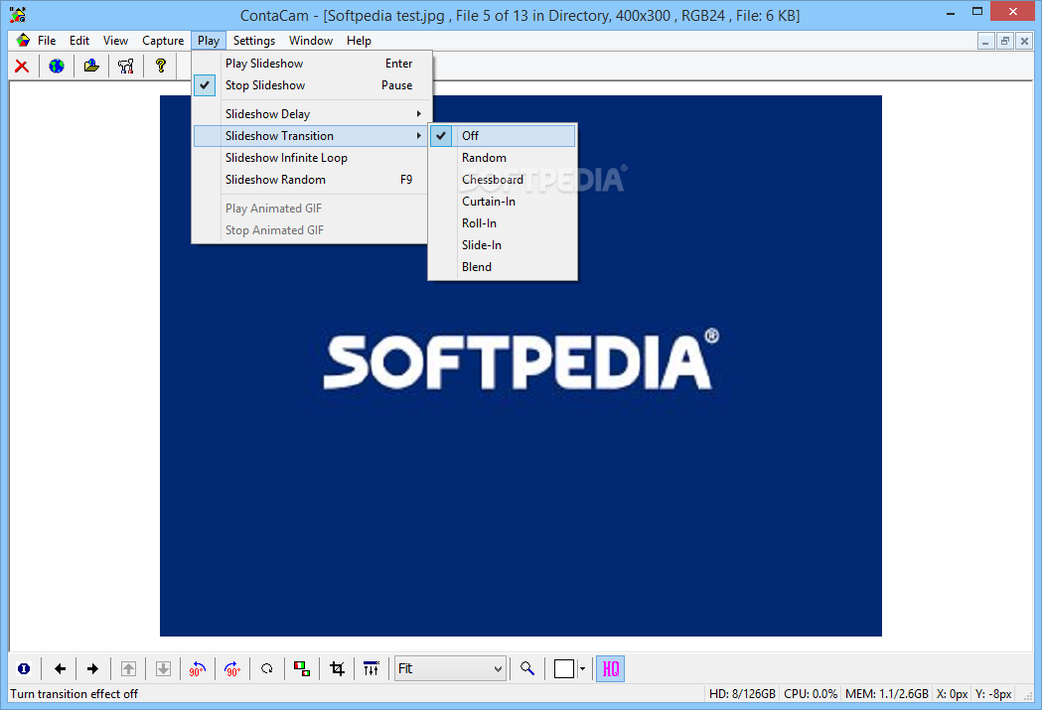Open the Edit menu
Viewport: 1042px width, 710px height.
click(x=79, y=41)
